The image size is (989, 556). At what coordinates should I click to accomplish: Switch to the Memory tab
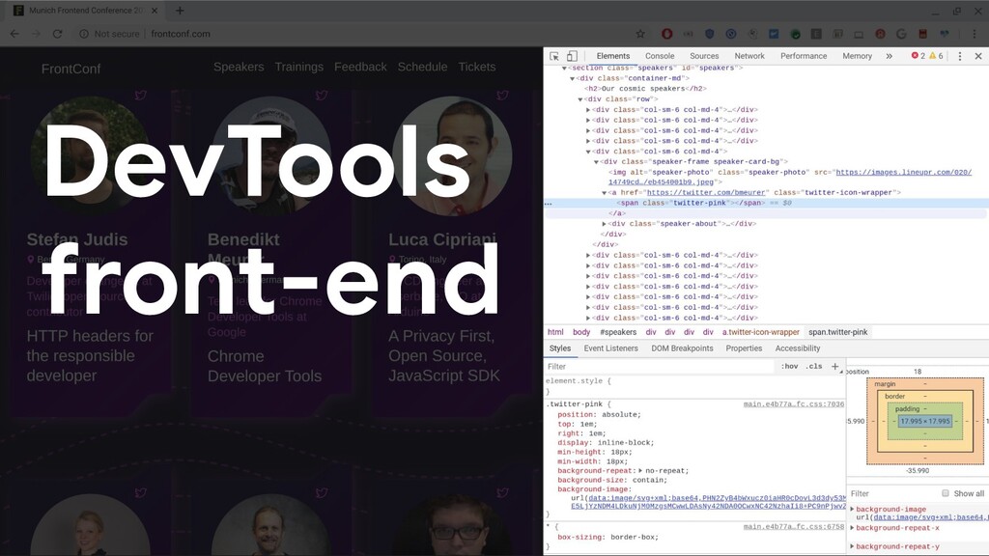point(858,56)
